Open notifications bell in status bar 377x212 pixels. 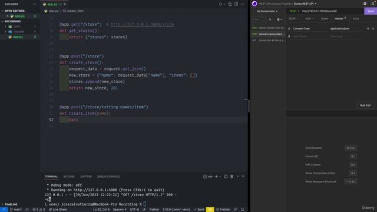(242, 210)
